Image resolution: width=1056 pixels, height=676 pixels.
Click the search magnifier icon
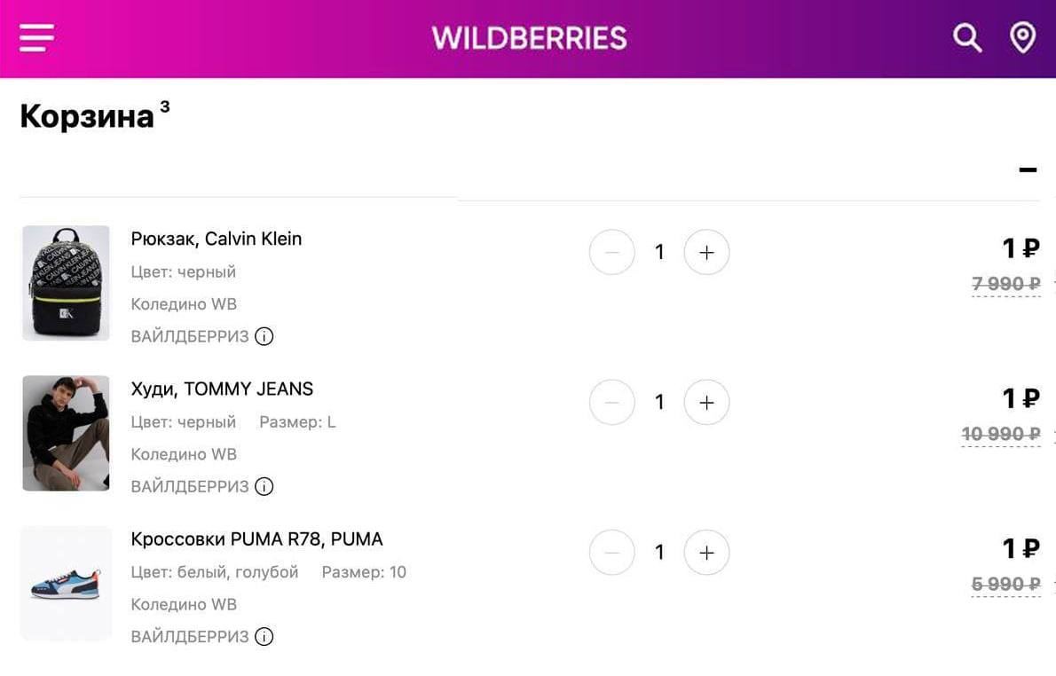click(x=966, y=38)
